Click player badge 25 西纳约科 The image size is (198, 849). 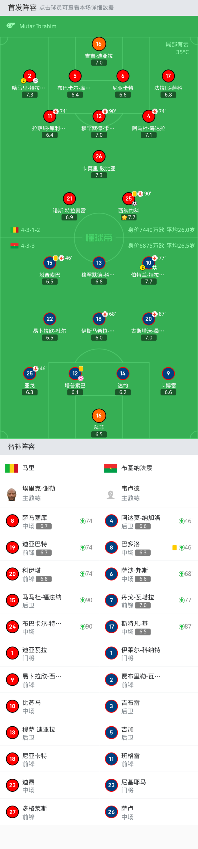click(x=128, y=199)
